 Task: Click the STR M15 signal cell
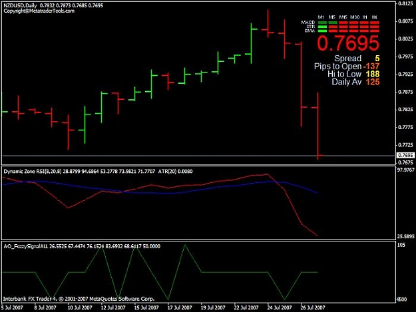(x=343, y=27)
